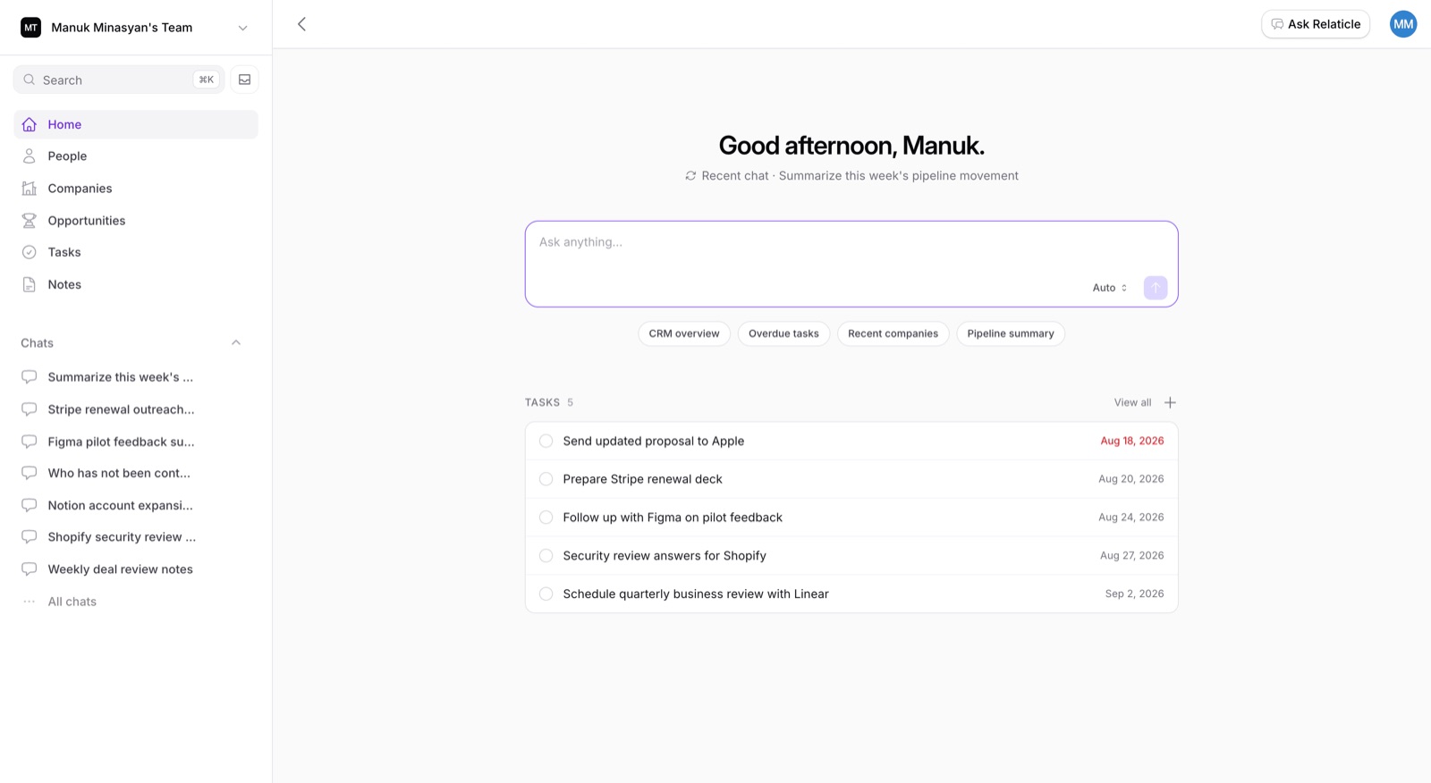
Task: Open the inbox icon next to Search
Action: [x=244, y=80]
